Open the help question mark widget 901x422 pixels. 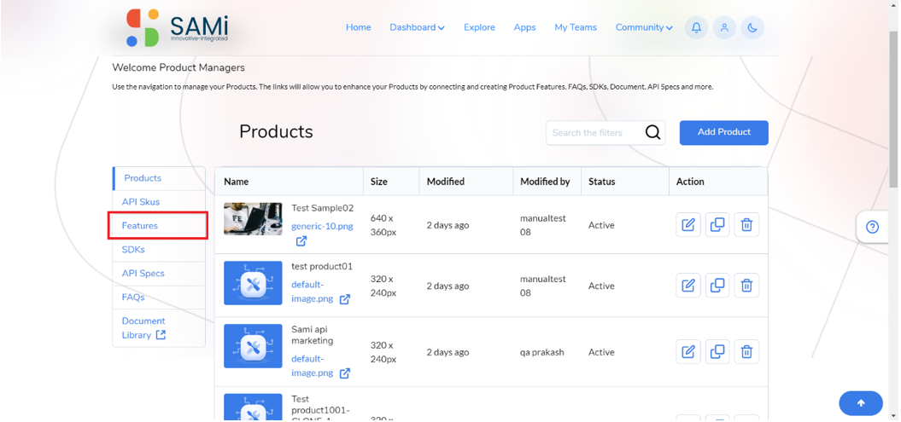(x=872, y=228)
